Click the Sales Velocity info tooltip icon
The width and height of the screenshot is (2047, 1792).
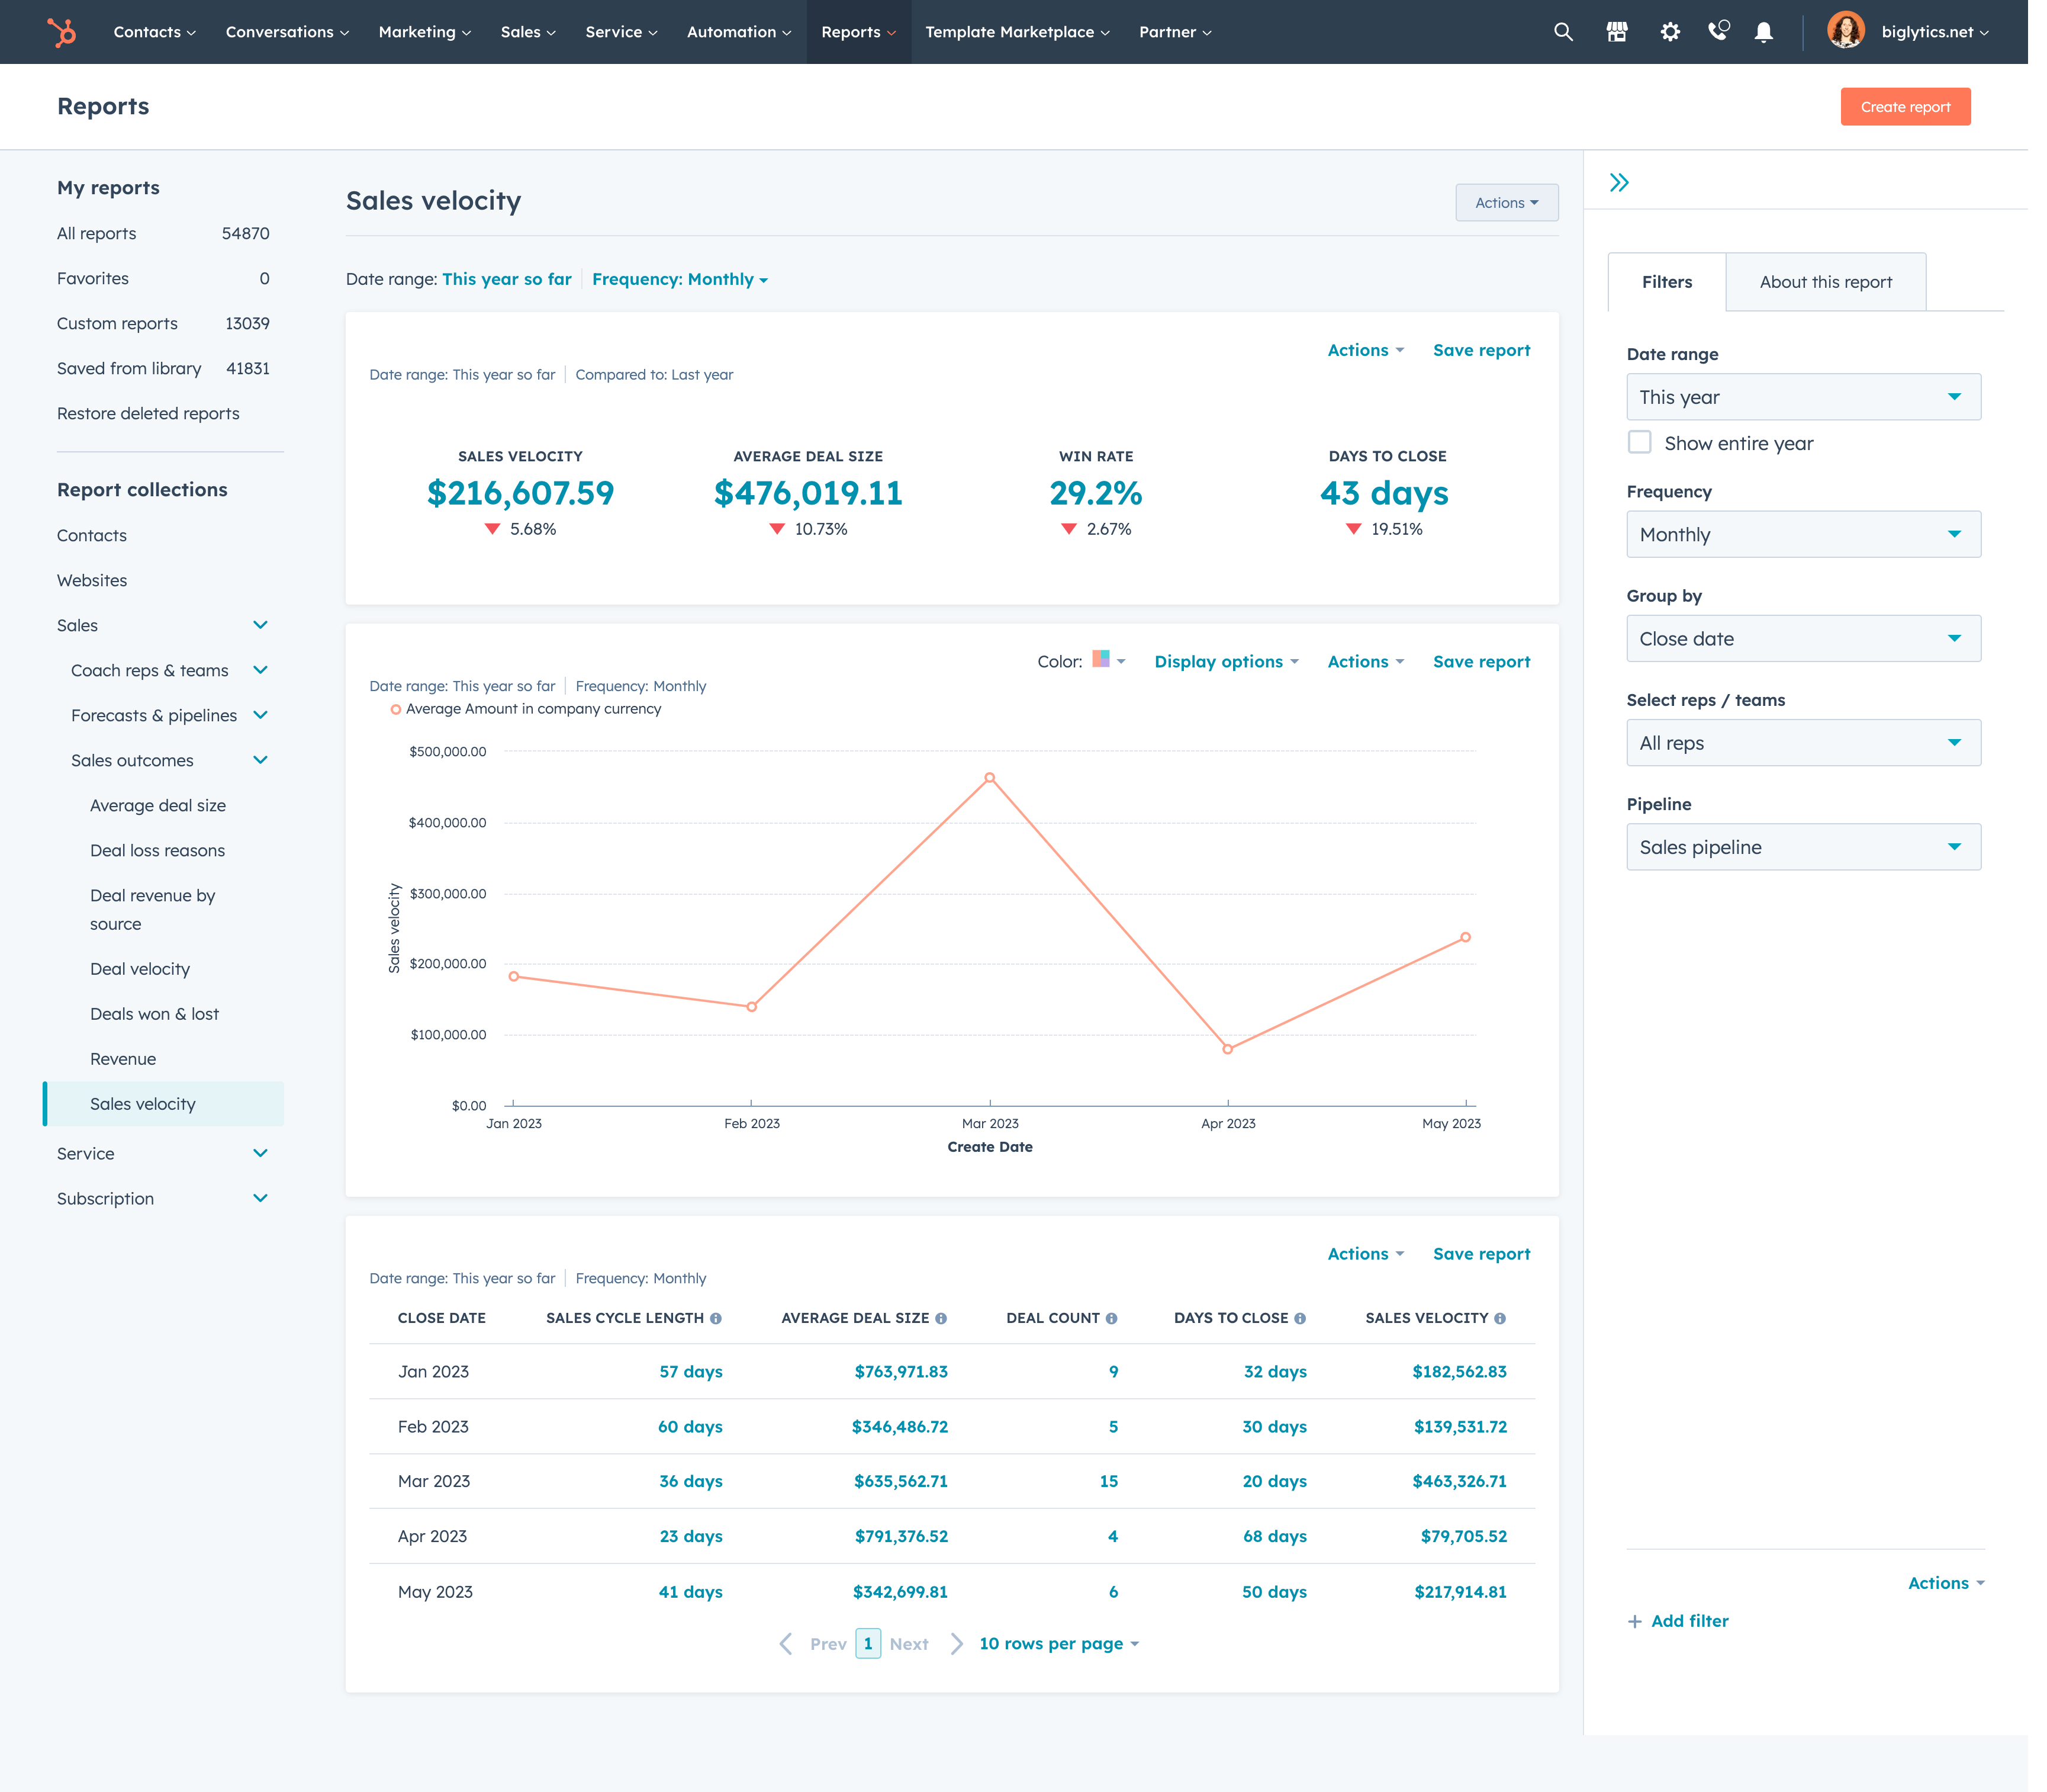click(1499, 1318)
